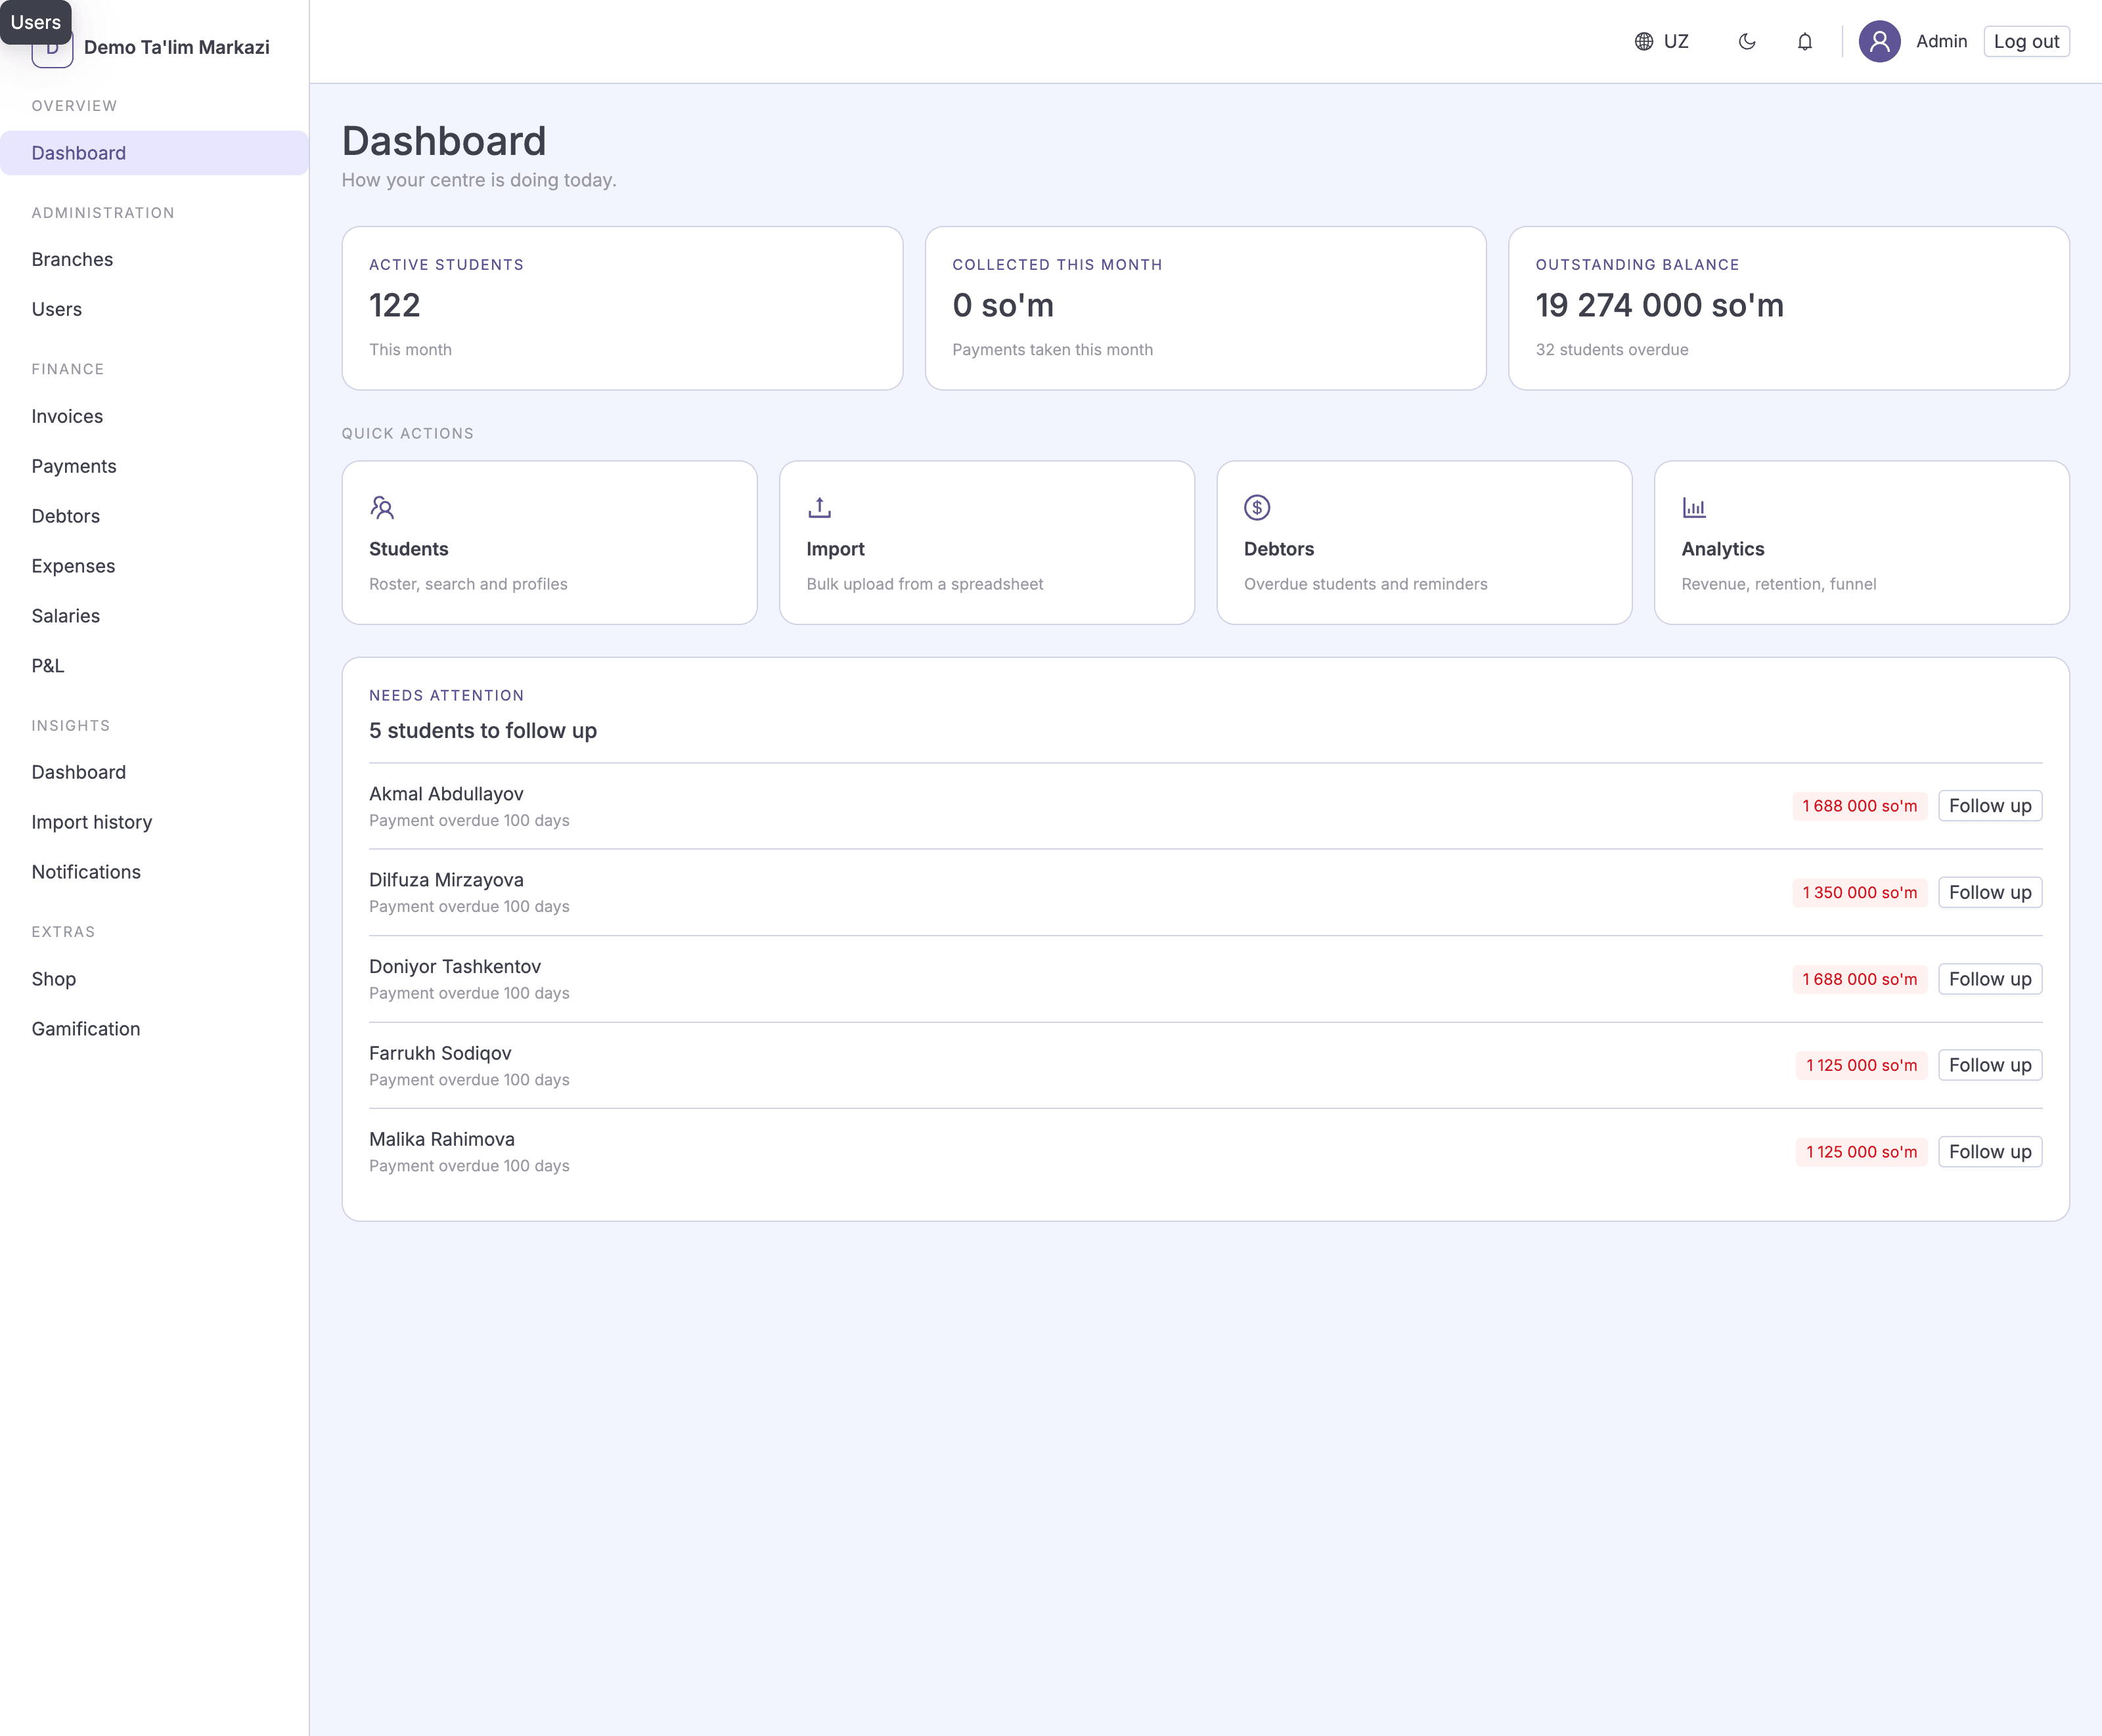Click the 5 students to follow up heading
Screen dimensions: 2102x1736
(x=483, y=731)
